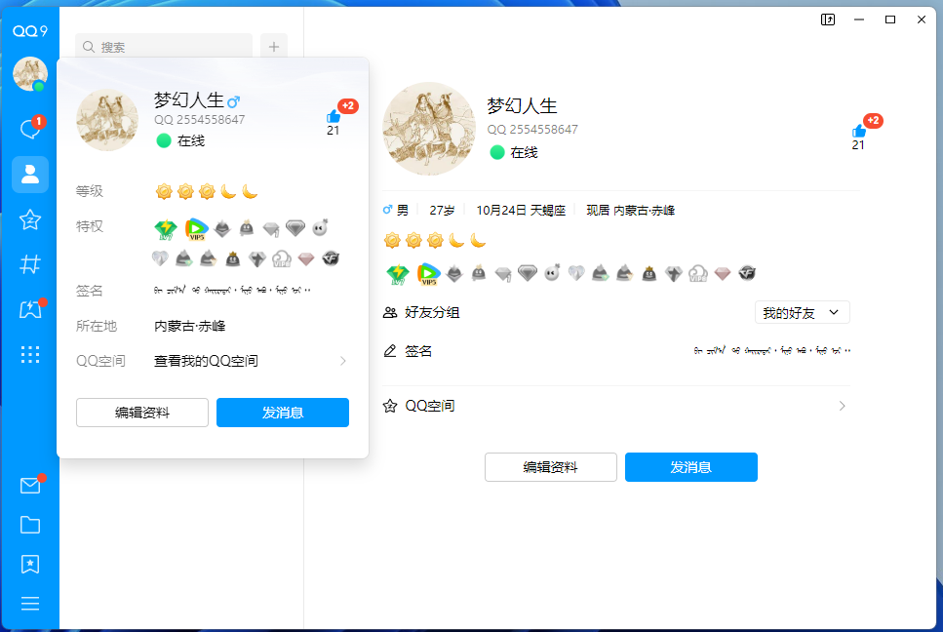Open the nine-dot apps grid in the sidebar

(x=30, y=355)
